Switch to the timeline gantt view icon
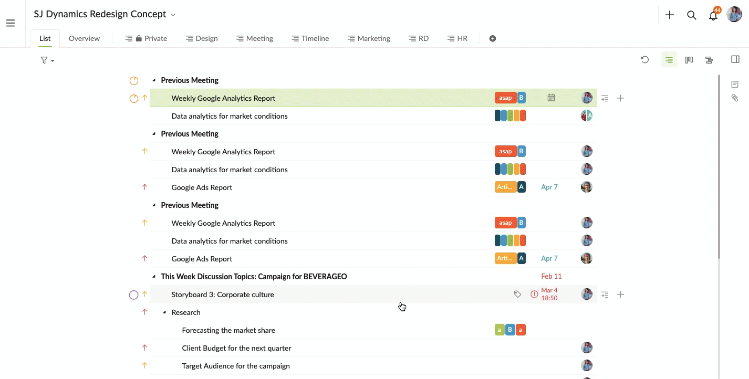The width and height of the screenshot is (749, 379). [x=709, y=60]
